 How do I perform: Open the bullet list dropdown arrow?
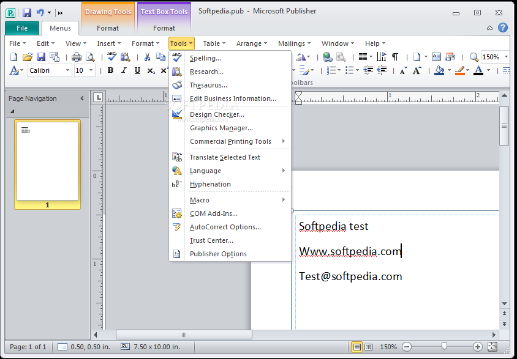(x=357, y=70)
